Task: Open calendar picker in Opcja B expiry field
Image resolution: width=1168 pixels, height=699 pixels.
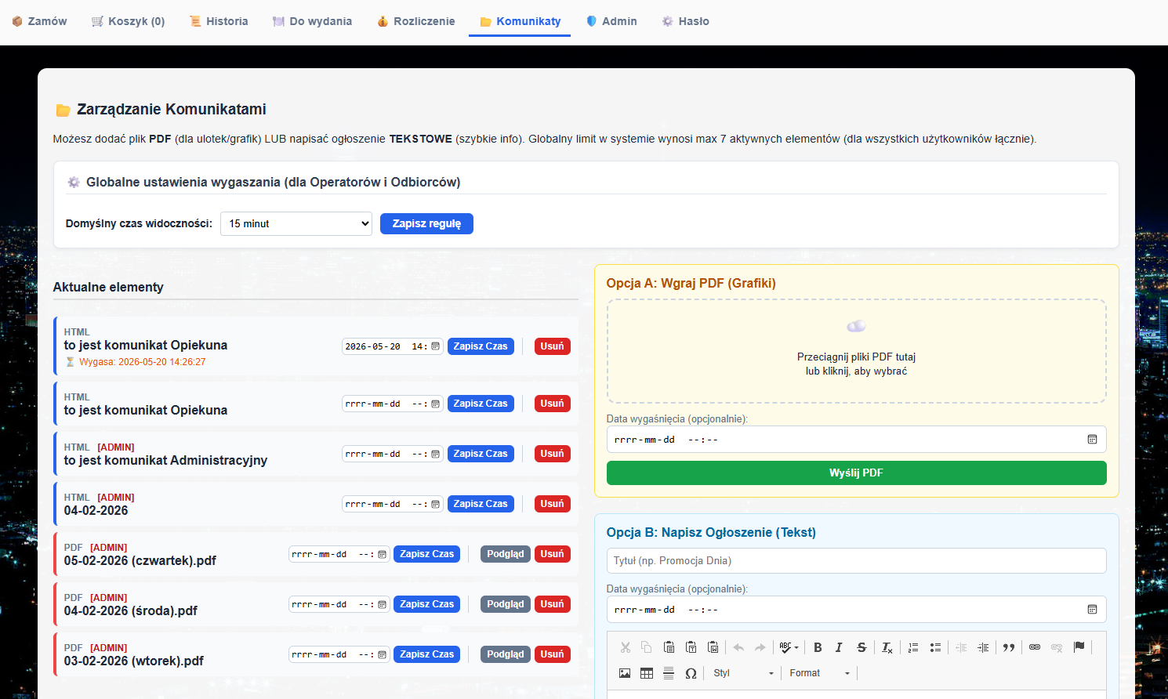Action: 1092,610
